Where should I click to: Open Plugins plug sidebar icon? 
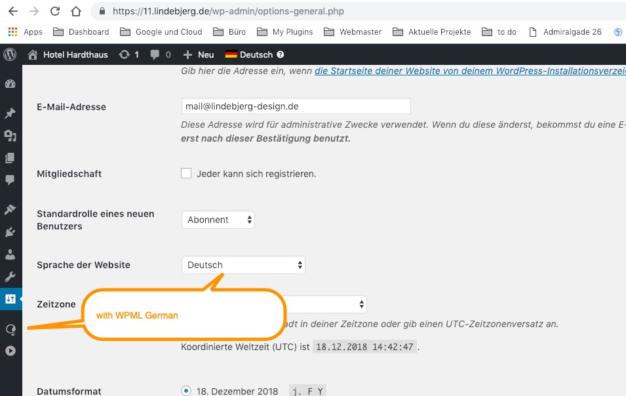[x=10, y=232]
